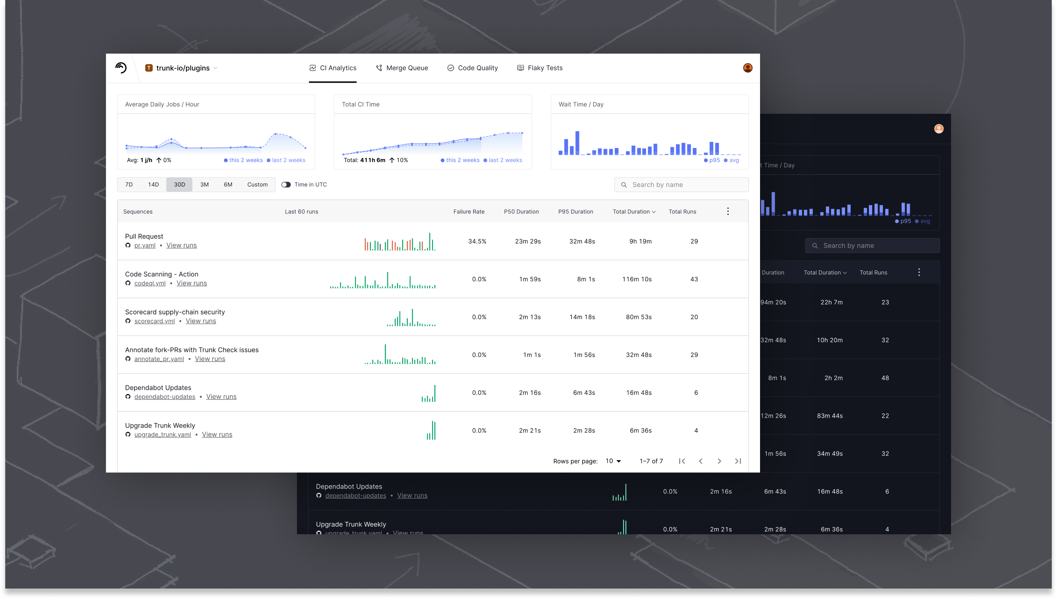Click the light window Search by name field
Image resolution: width=1057 pixels, height=599 pixels.
(681, 185)
